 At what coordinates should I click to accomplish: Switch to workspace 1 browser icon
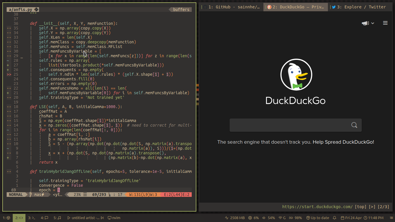click(6, 218)
